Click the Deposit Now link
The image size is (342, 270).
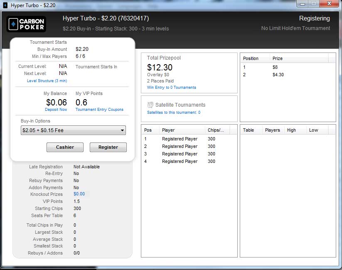(x=56, y=109)
